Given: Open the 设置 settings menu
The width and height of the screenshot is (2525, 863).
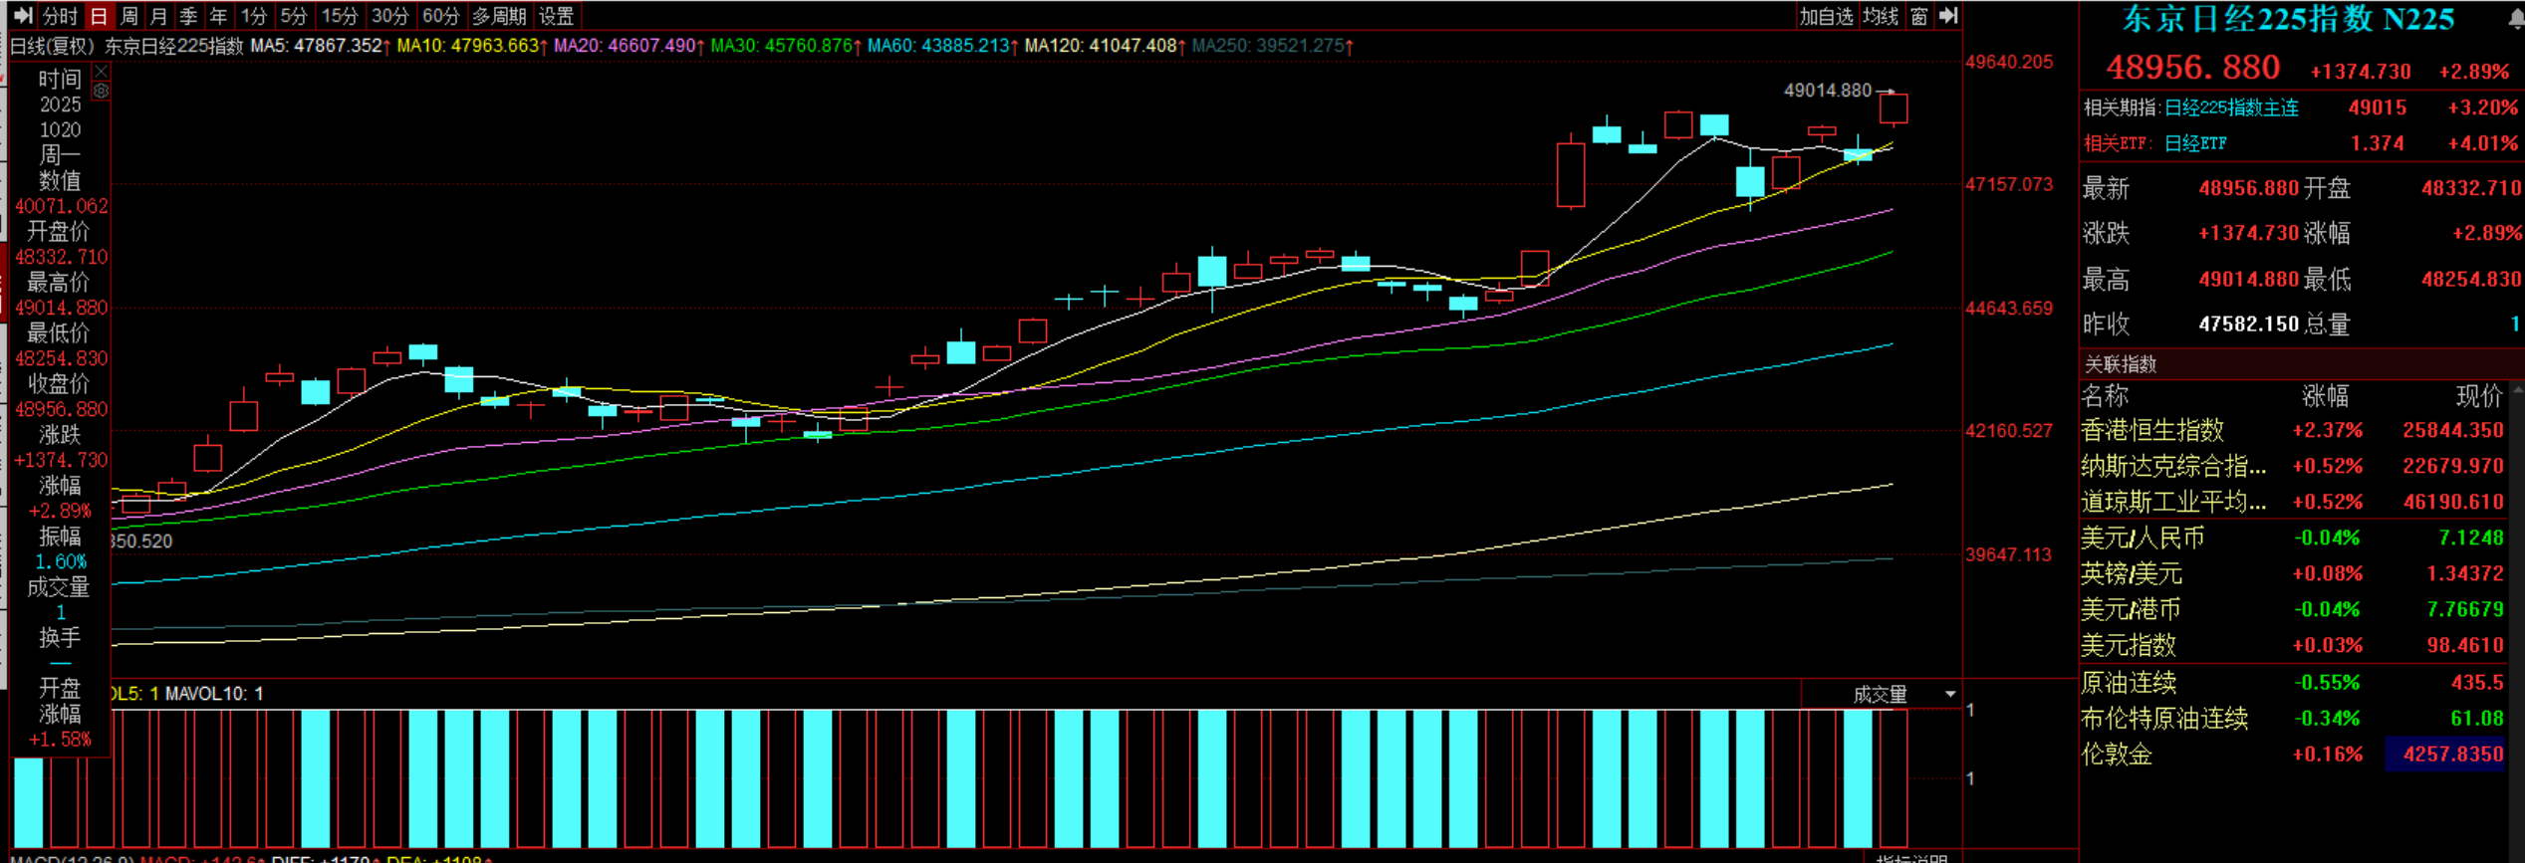Looking at the screenshot, I should click(556, 16).
